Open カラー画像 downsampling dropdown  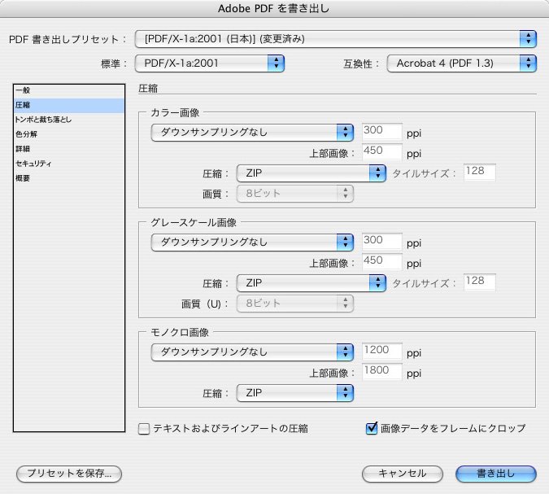252,133
